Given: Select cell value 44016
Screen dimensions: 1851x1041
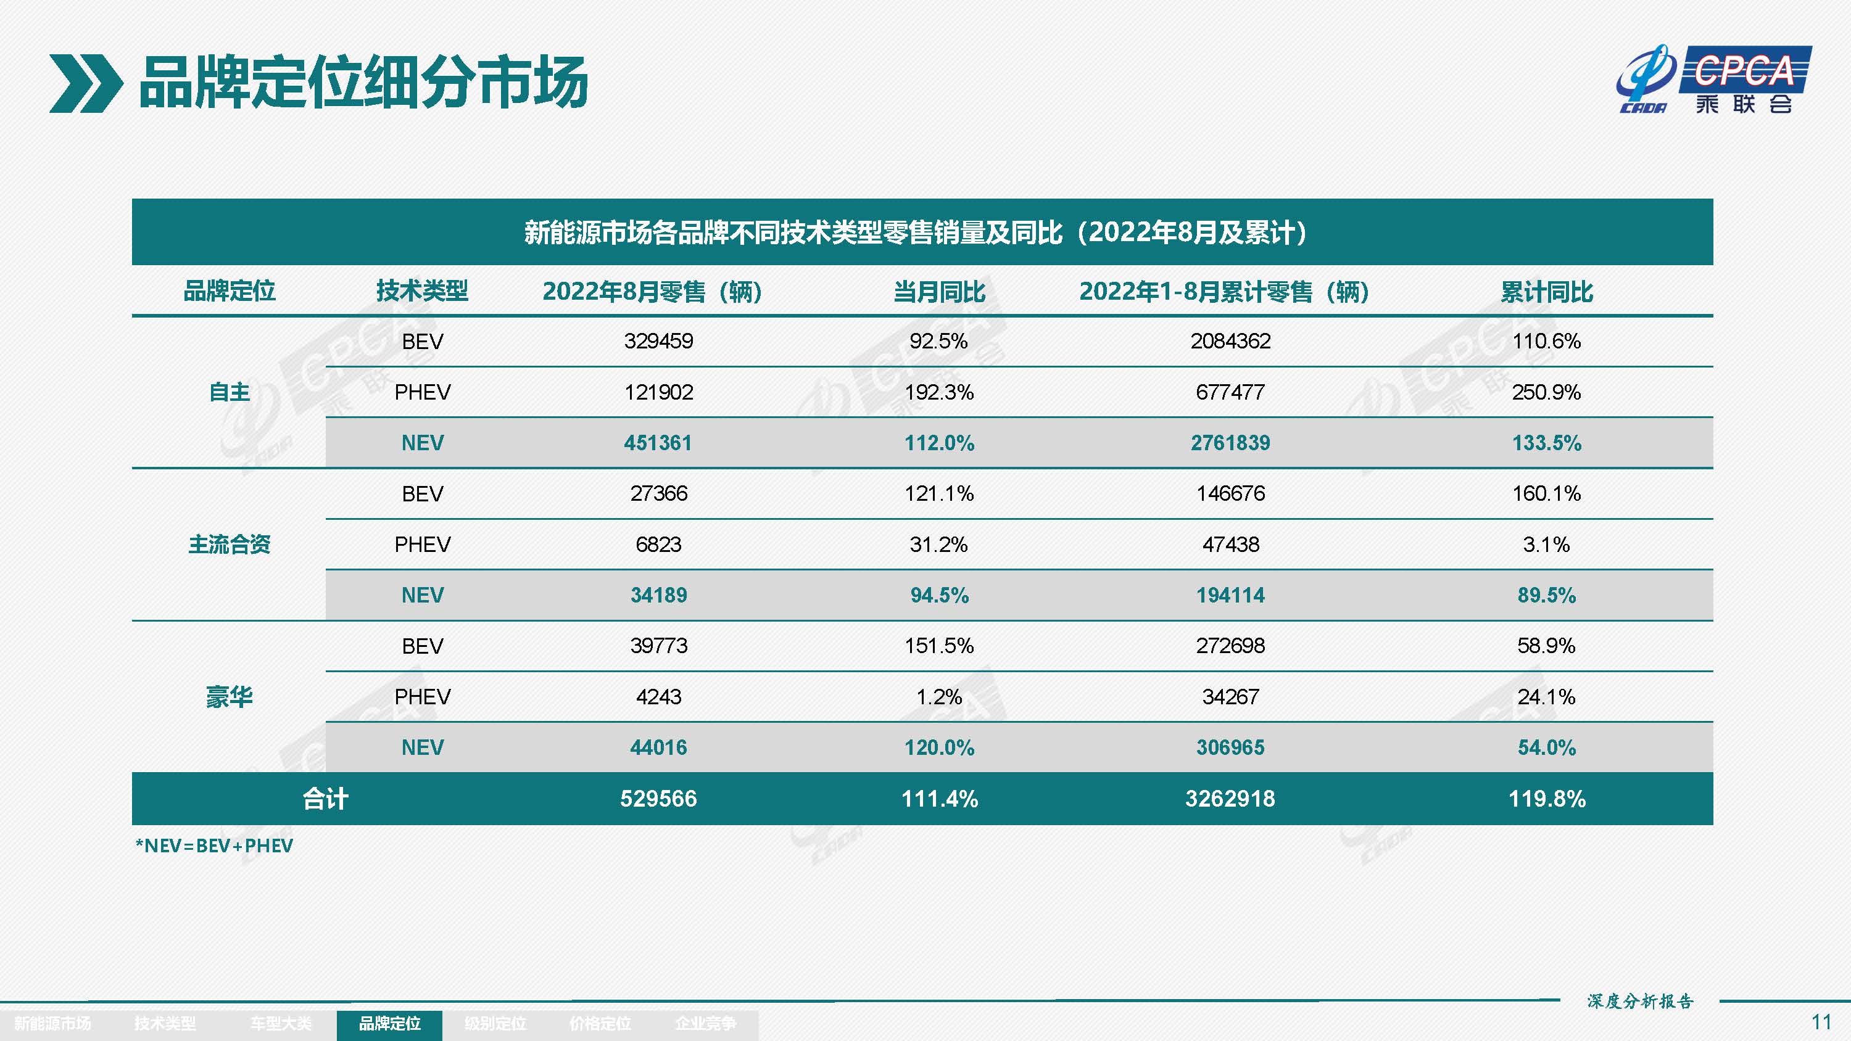Looking at the screenshot, I should [658, 747].
